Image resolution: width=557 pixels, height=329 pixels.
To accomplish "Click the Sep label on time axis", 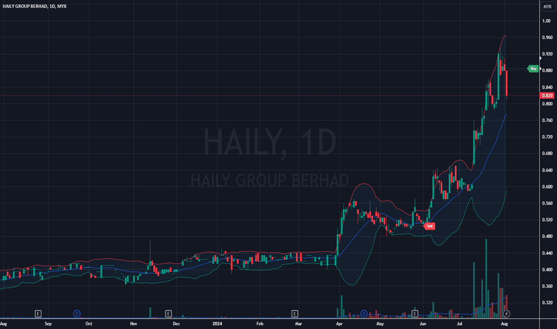I will click(x=48, y=324).
